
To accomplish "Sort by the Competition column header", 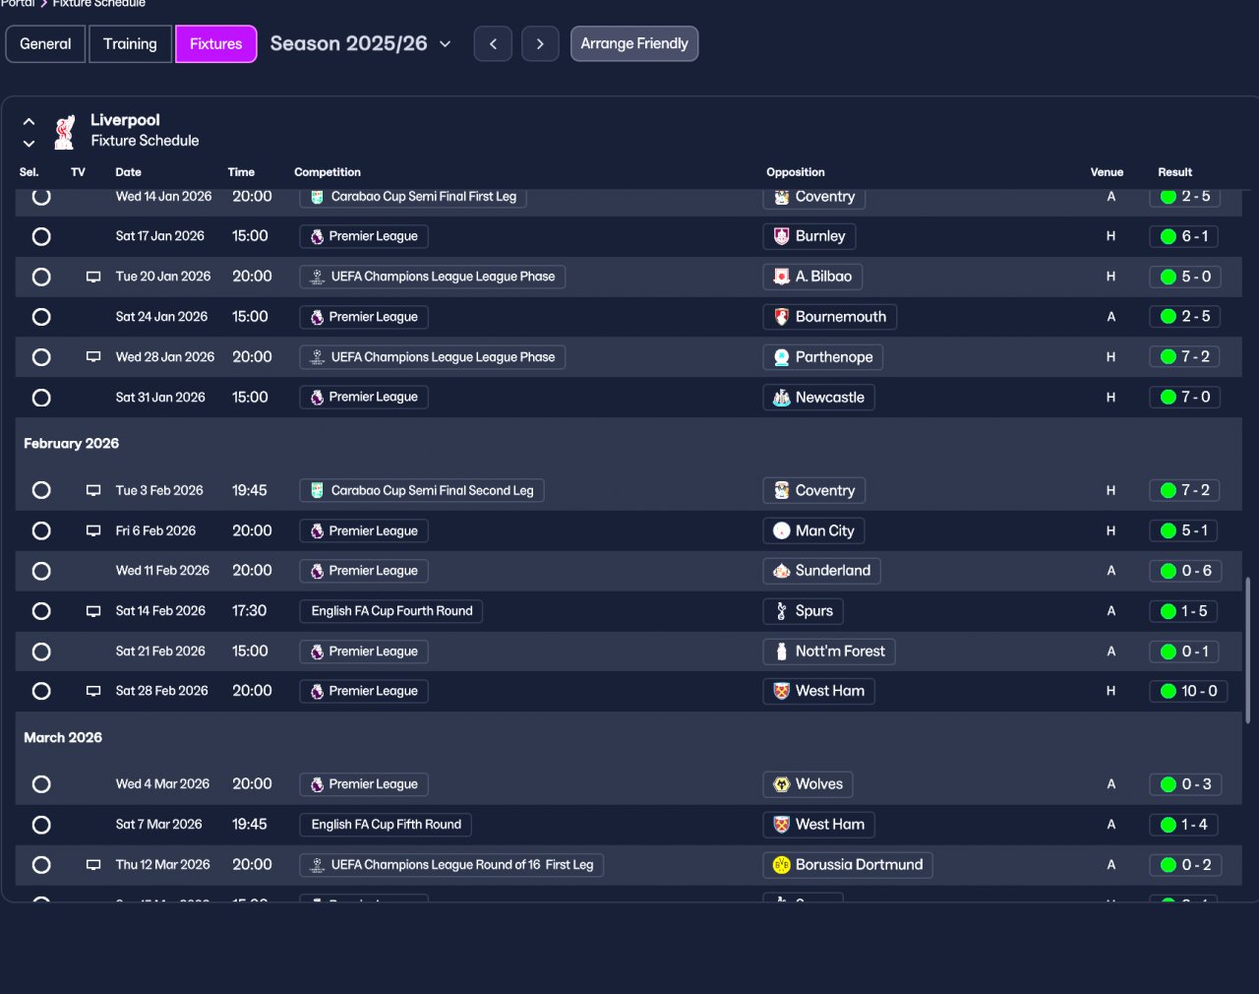I will [x=328, y=172].
